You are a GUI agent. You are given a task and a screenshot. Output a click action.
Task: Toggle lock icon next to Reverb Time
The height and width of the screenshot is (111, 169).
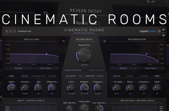[91, 45]
